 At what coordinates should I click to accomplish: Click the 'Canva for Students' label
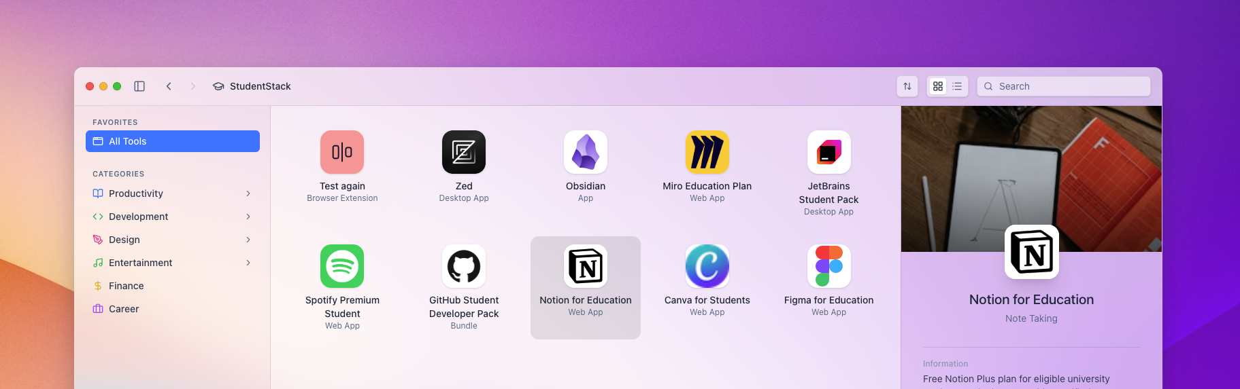707,300
